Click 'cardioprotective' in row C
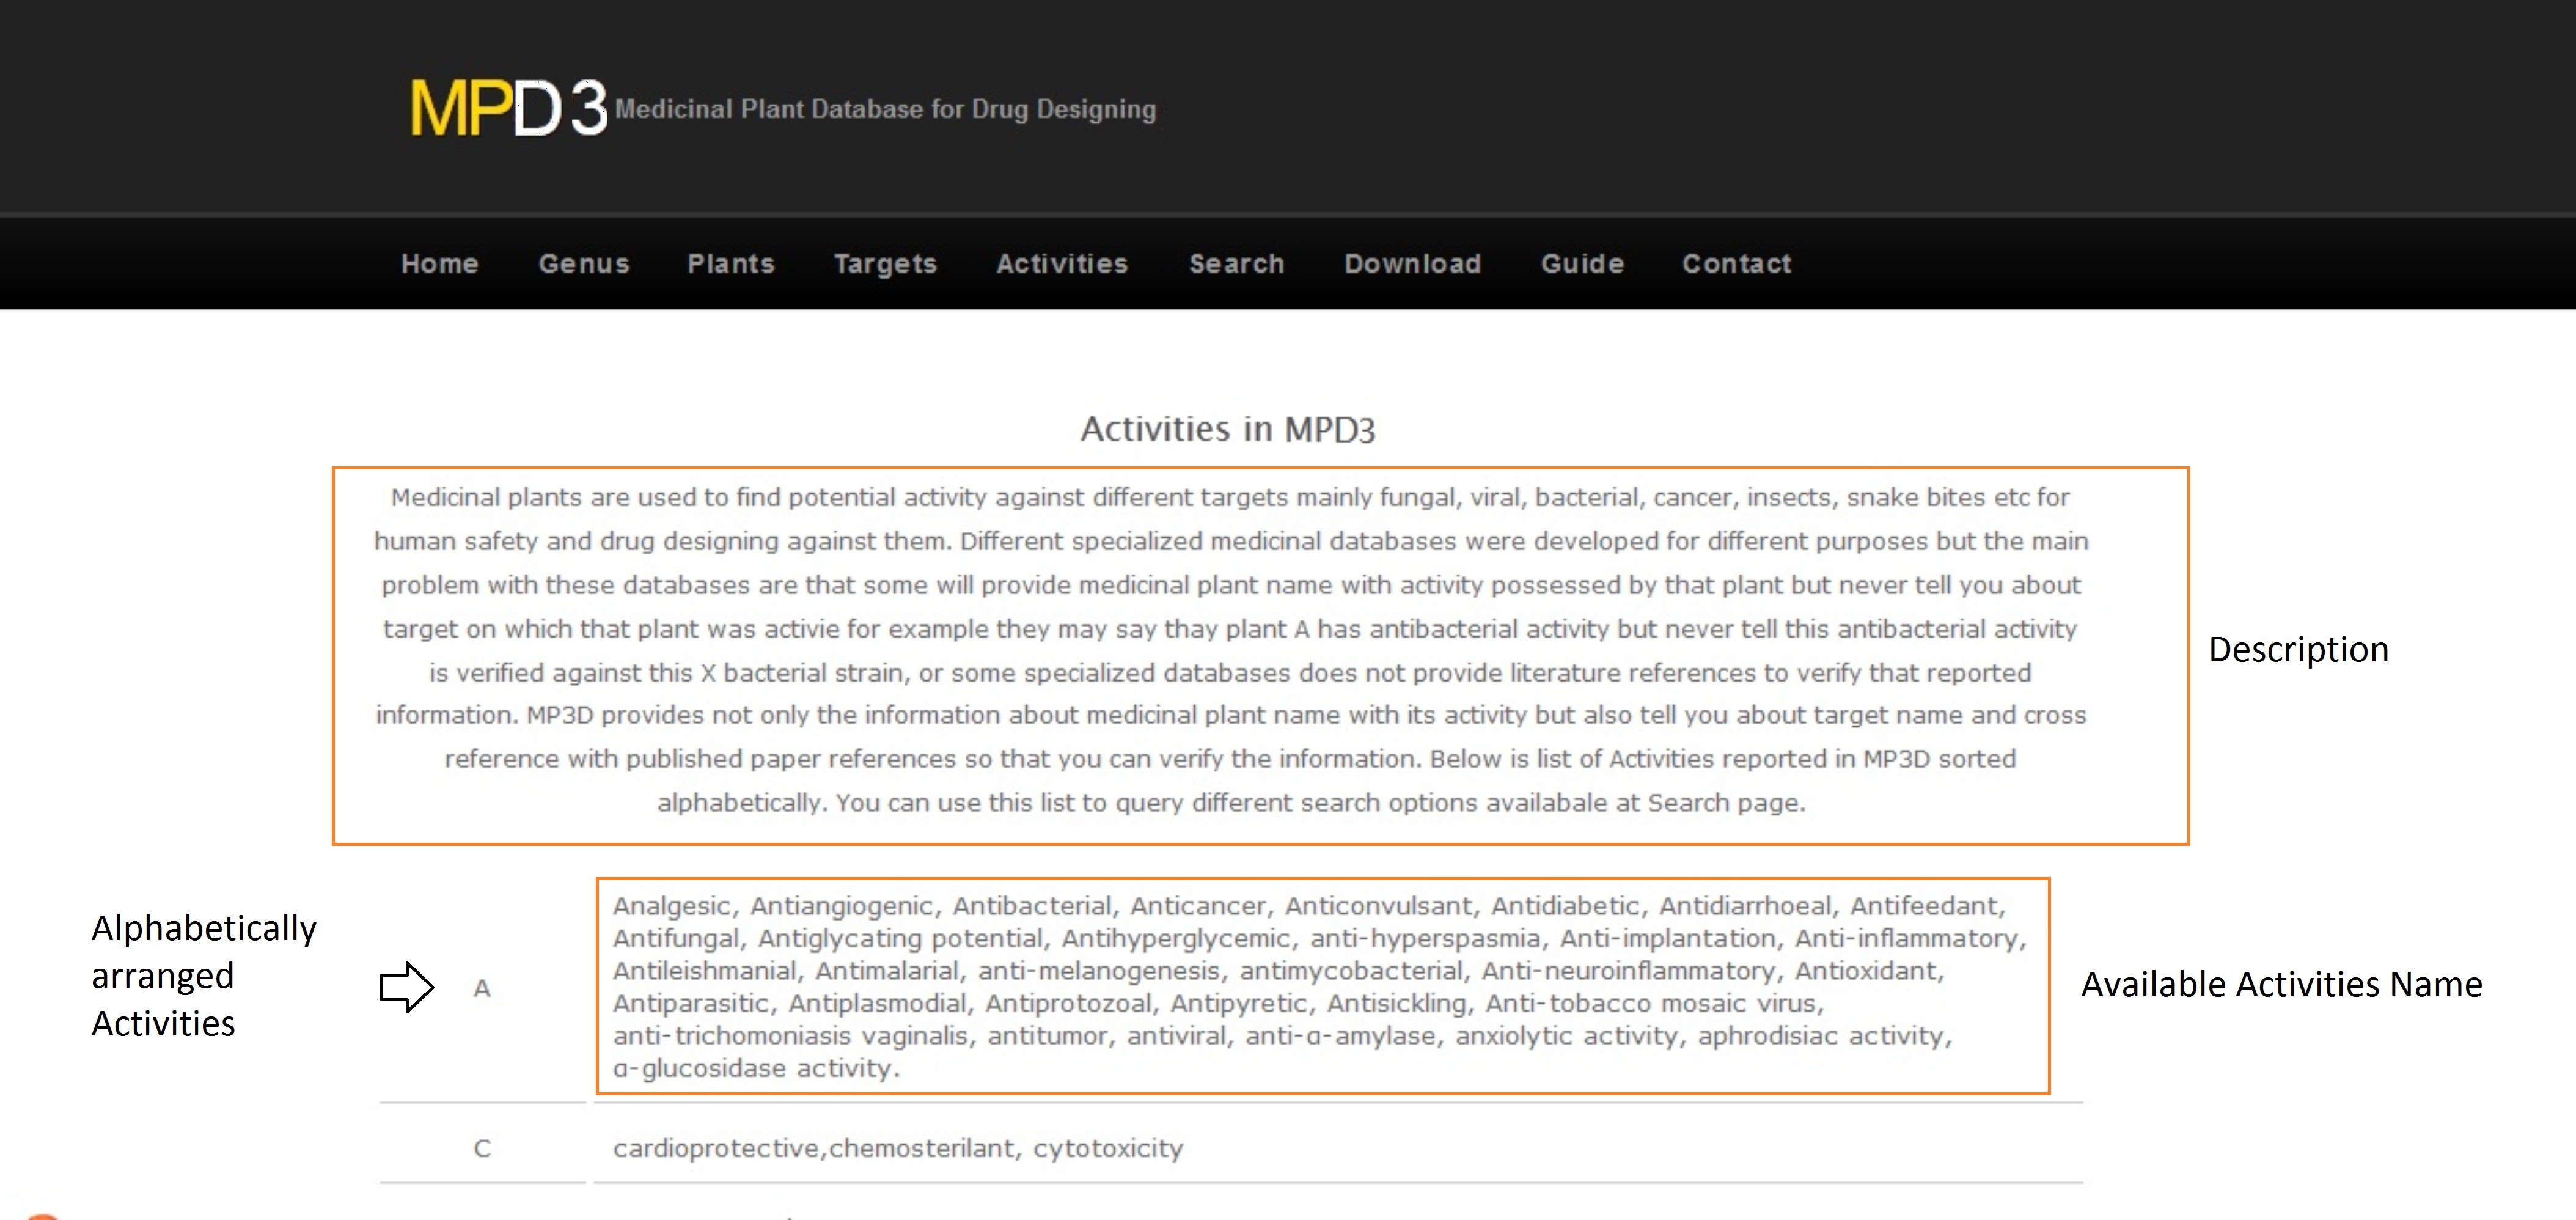The height and width of the screenshot is (1220, 2576). pyautogui.click(x=717, y=1149)
